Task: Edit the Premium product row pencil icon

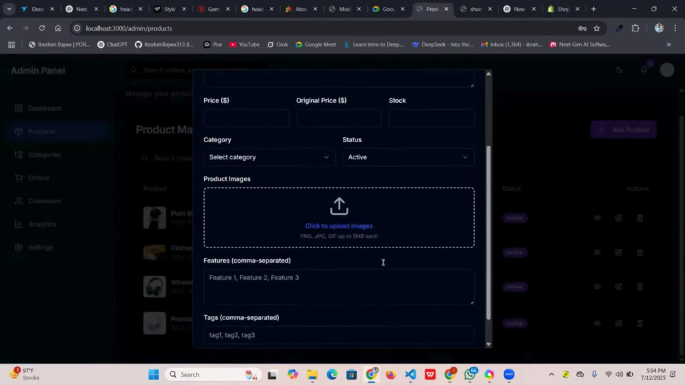Action: tap(619, 323)
